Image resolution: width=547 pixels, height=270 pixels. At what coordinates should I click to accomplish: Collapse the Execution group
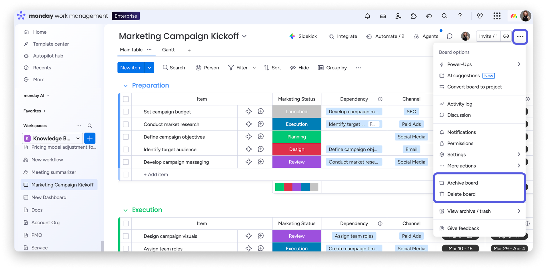pyautogui.click(x=125, y=210)
